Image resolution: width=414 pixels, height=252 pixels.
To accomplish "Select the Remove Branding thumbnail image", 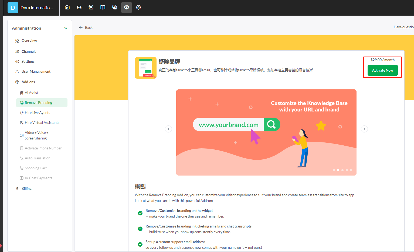I will tap(145, 68).
